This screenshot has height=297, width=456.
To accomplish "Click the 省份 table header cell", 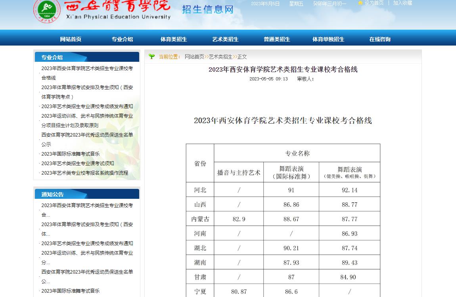I will [x=200, y=164].
